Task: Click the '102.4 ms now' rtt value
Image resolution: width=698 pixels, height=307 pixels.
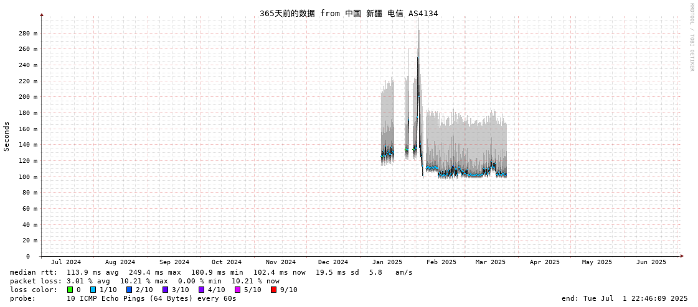Action: (280, 272)
